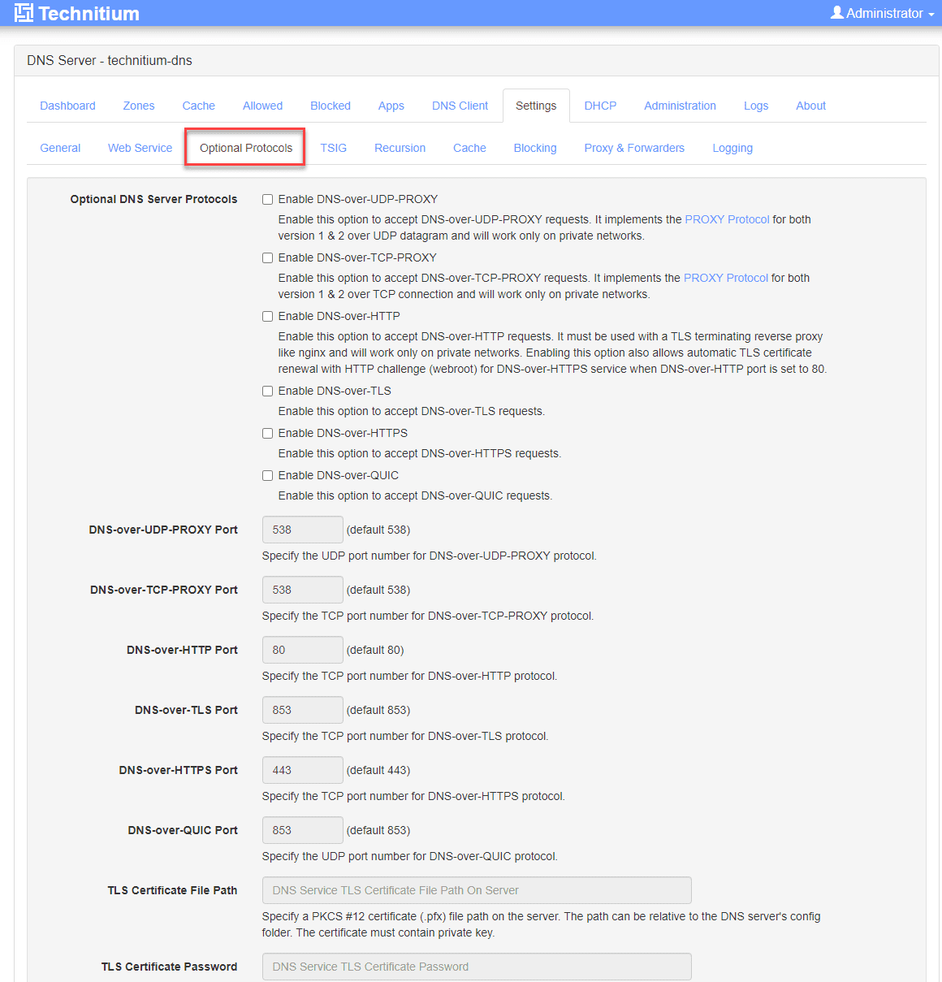Switch to the Apps tab
This screenshot has width=942, height=982.
click(x=391, y=106)
